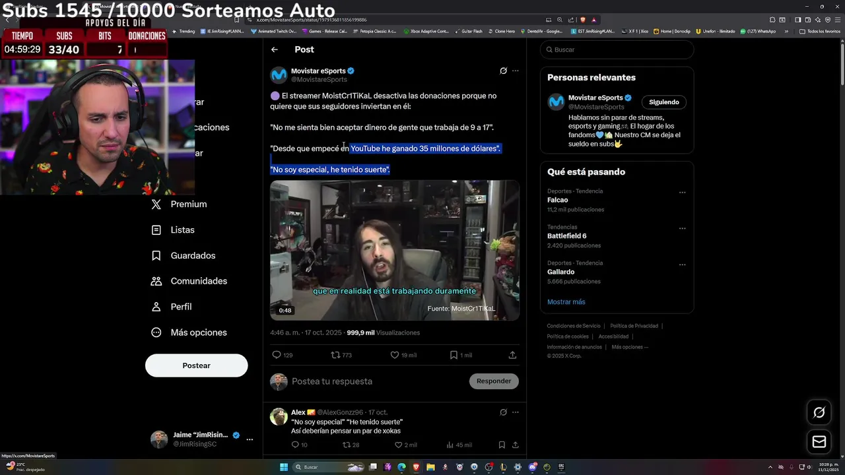Image resolution: width=845 pixels, height=475 pixels.
Task: Share the Movistar eSports post
Action: (x=512, y=355)
